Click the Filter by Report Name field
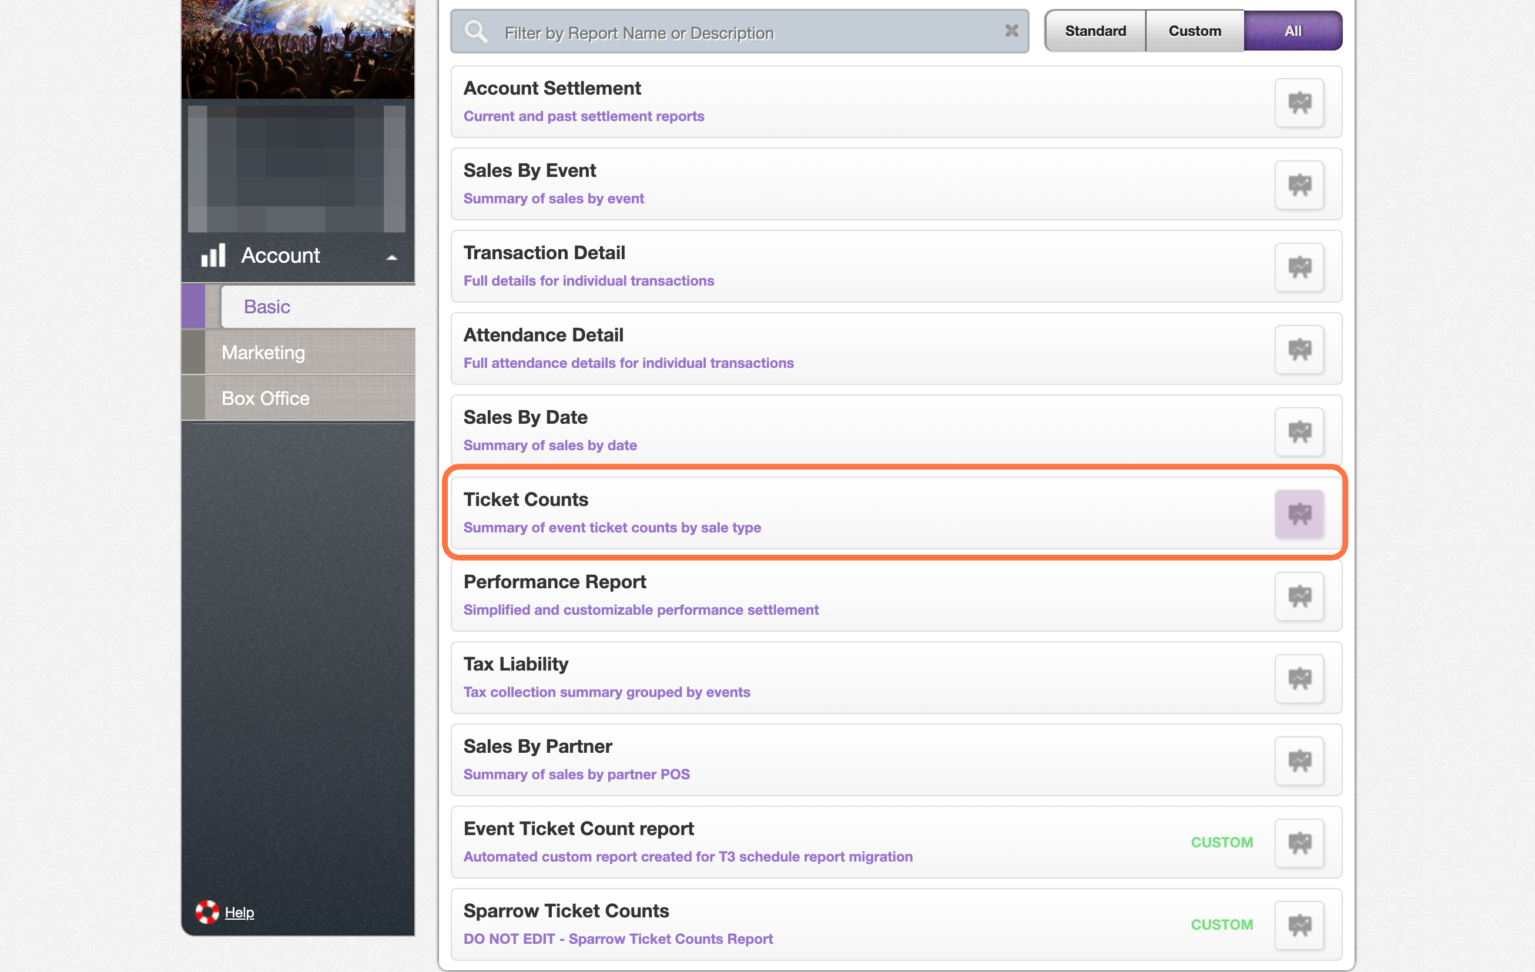The width and height of the screenshot is (1535, 972). (739, 31)
